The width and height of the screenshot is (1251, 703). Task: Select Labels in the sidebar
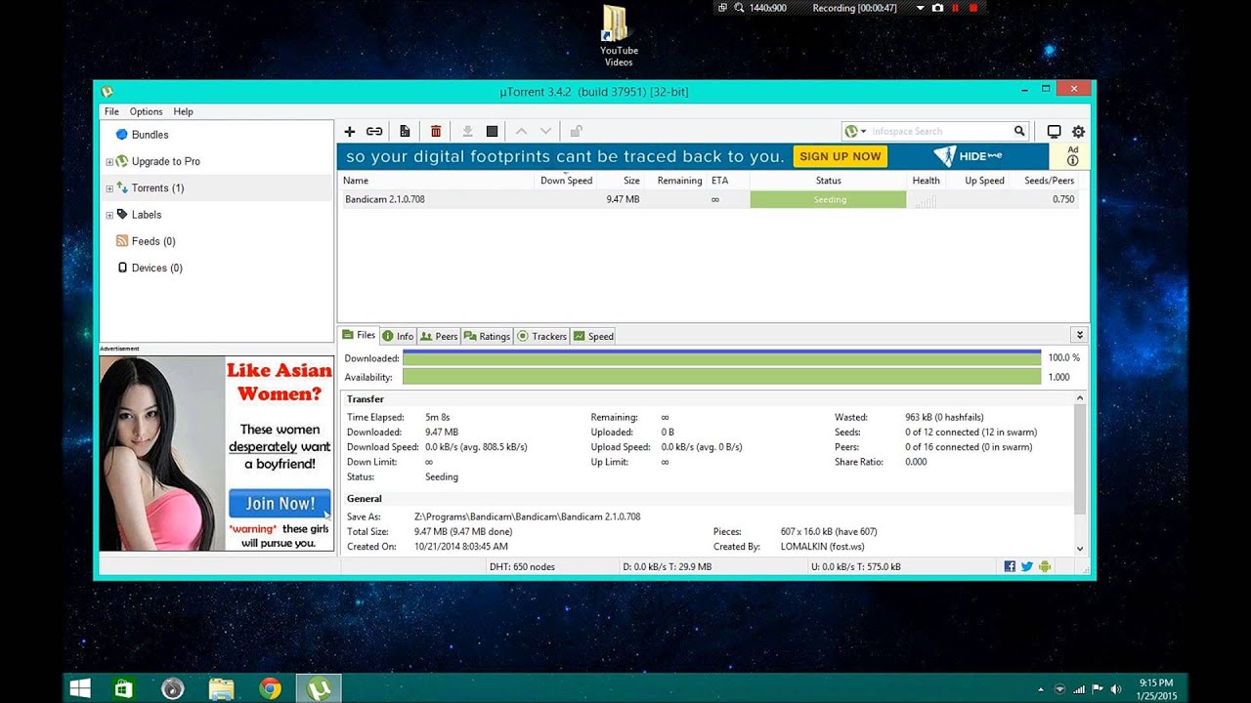coord(147,214)
